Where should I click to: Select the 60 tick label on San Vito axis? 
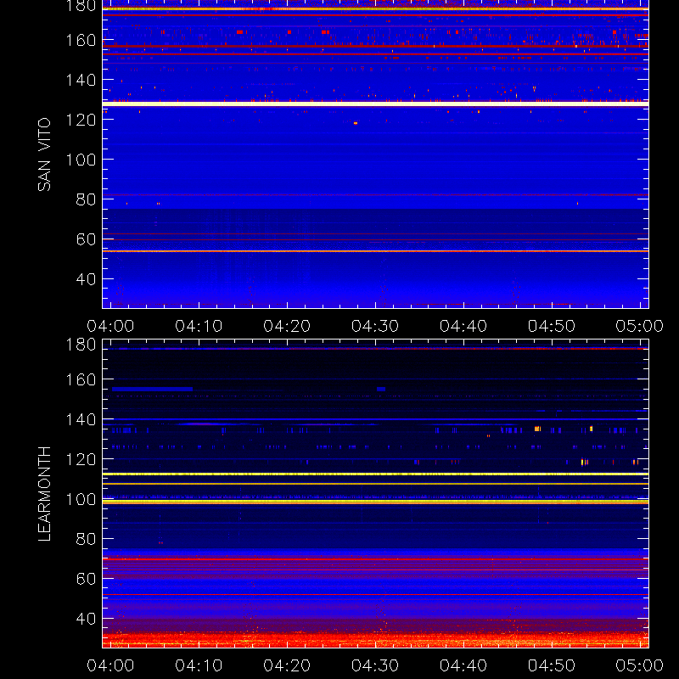[x=86, y=239]
